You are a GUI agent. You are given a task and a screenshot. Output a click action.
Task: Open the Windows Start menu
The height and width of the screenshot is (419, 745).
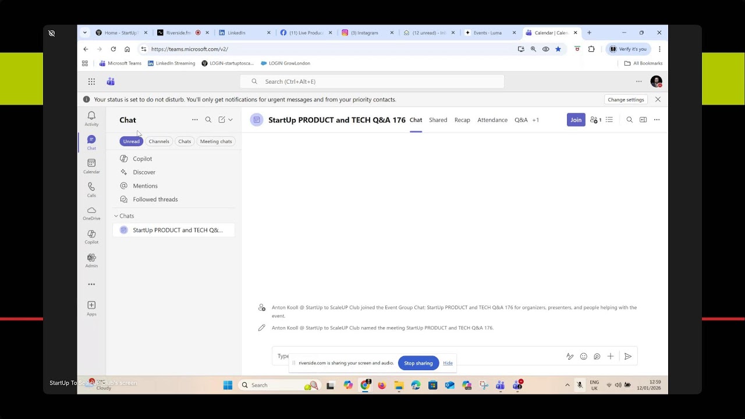click(228, 385)
